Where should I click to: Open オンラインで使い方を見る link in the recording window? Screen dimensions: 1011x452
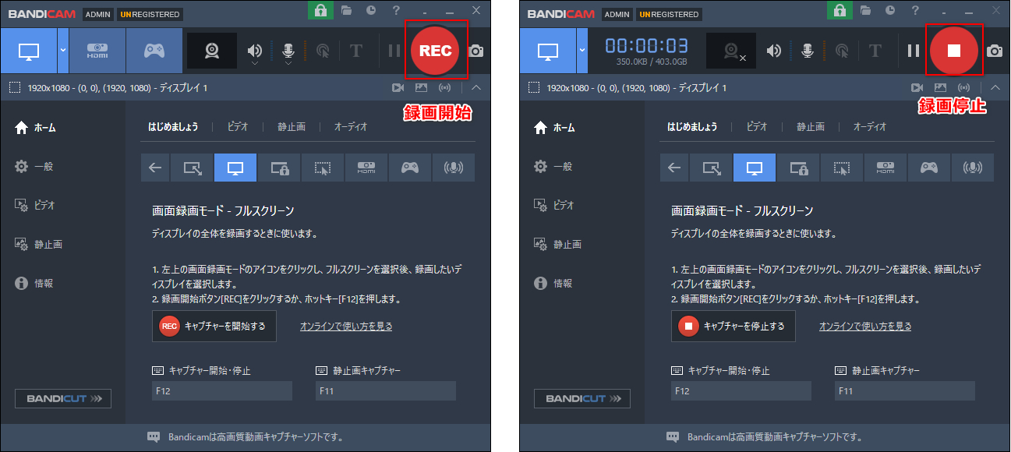click(x=865, y=327)
